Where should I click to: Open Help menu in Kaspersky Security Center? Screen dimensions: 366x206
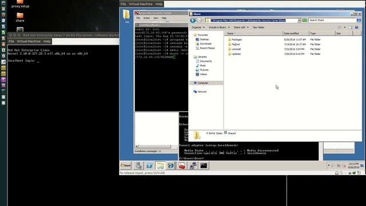164,18
